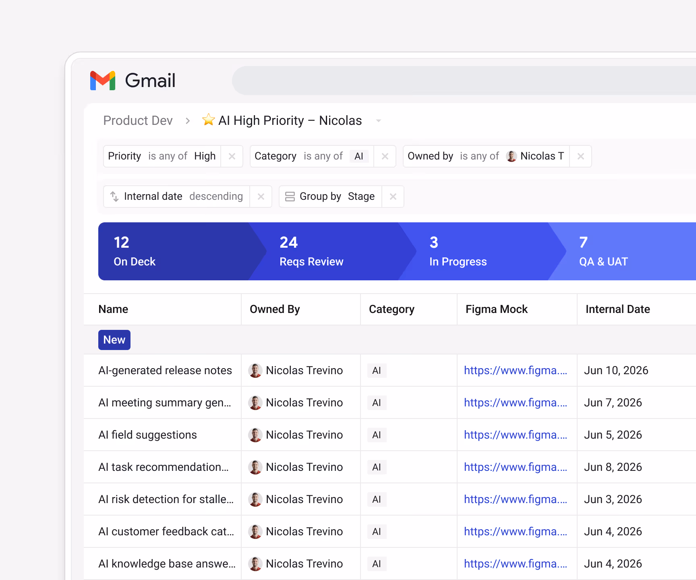The image size is (696, 580).
Task: Click Nicolas T avatar in Owned by filter
Action: [512, 156]
